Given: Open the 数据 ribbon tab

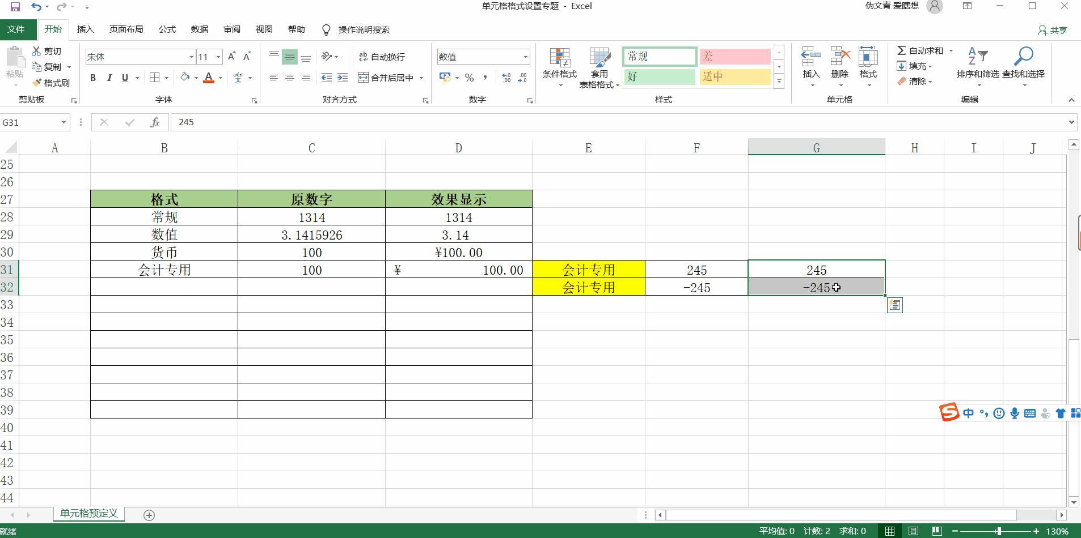Looking at the screenshot, I should click(x=199, y=29).
